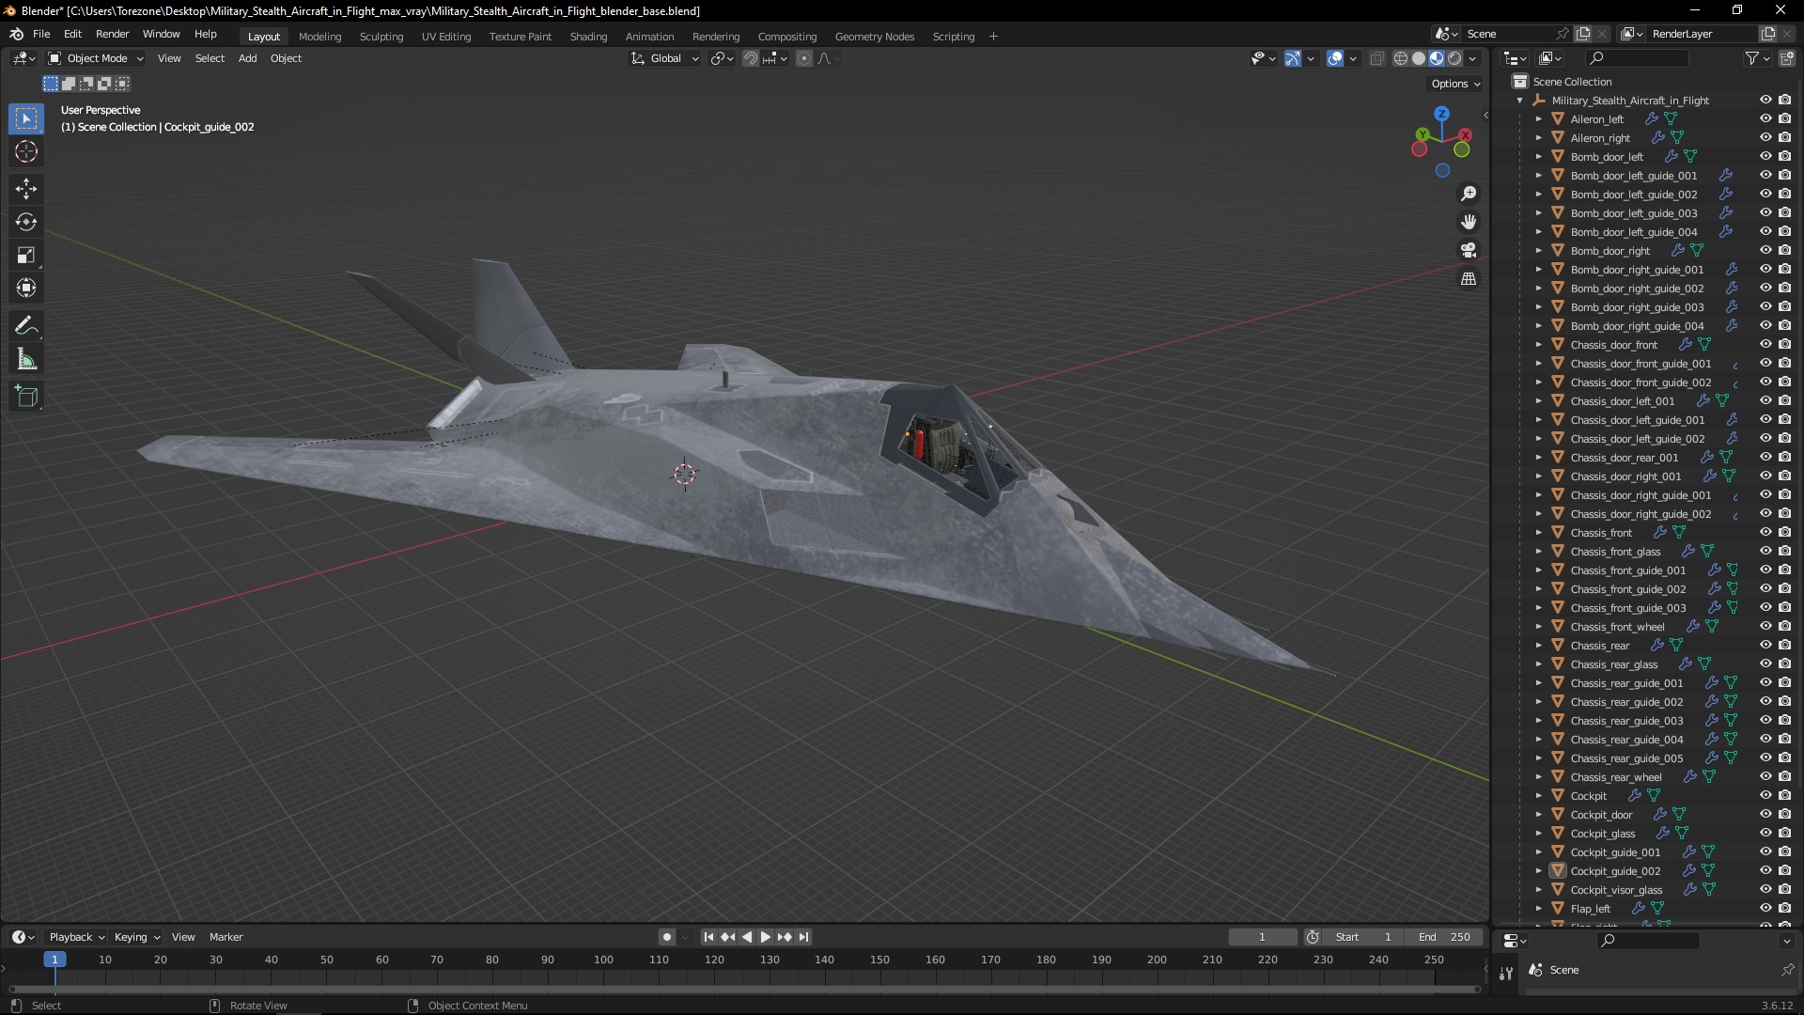Select the Cockpit_visor_glass object
Viewport: 1804px width, 1015px height.
click(x=1616, y=890)
